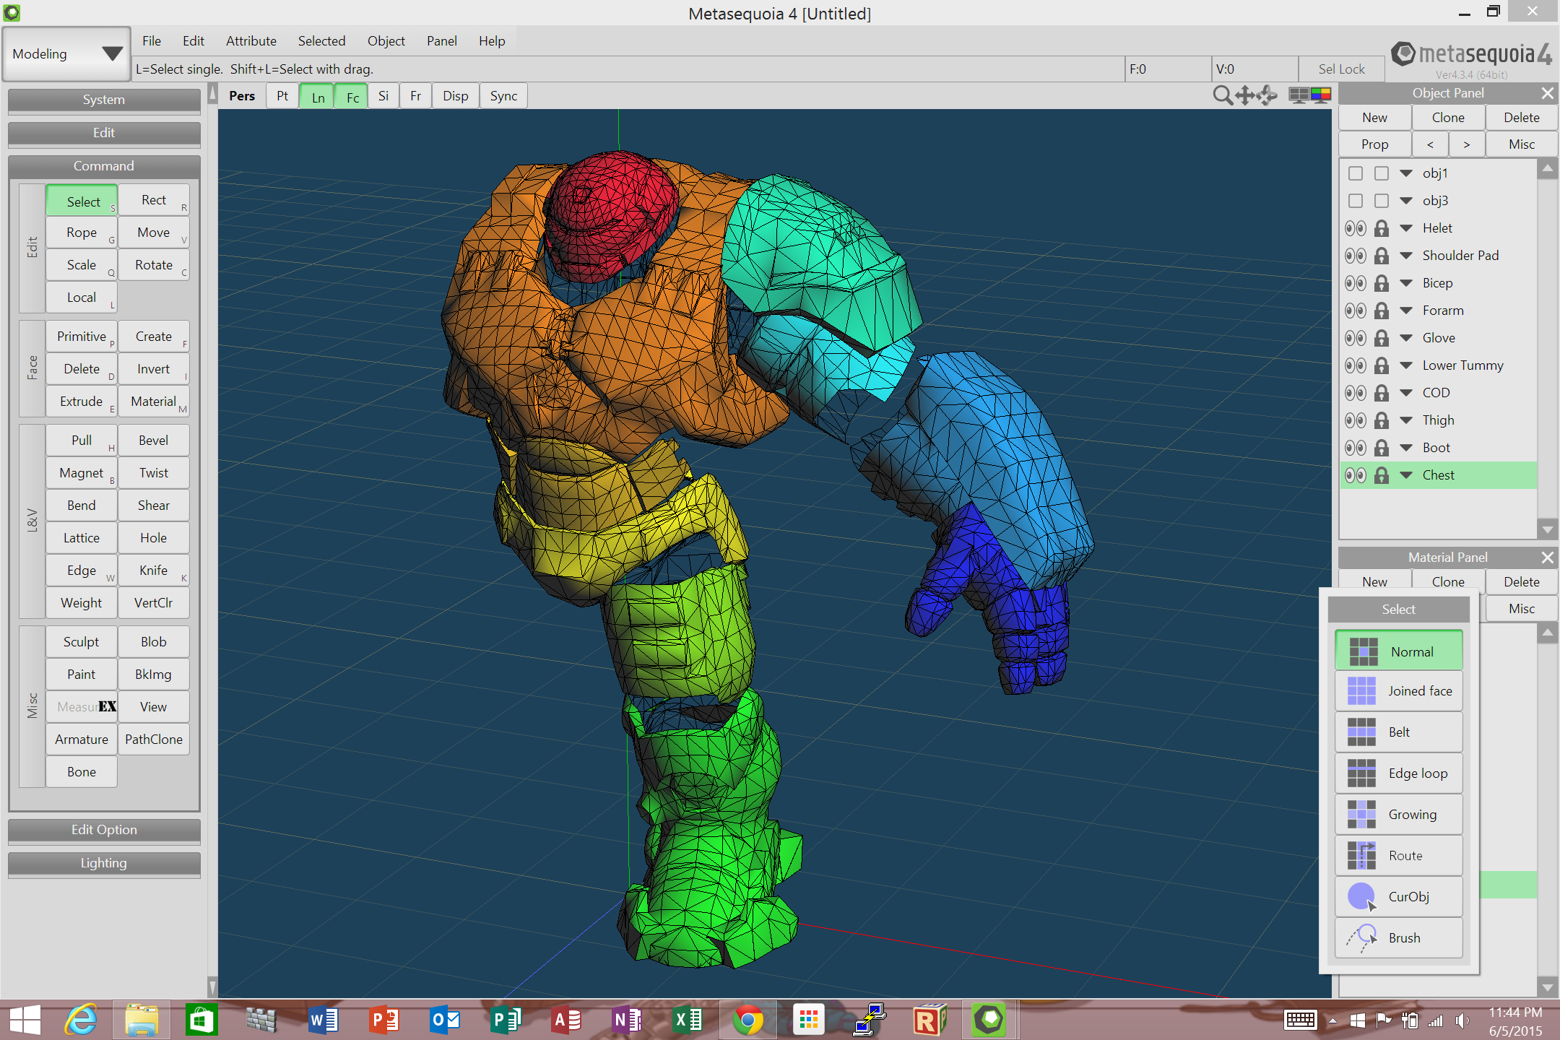Click the Sel Lock button
Screen dimensions: 1560x1040
click(x=1342, y=69)
